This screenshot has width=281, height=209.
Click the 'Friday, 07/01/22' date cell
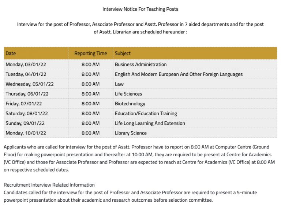click(x=24, y=104)
